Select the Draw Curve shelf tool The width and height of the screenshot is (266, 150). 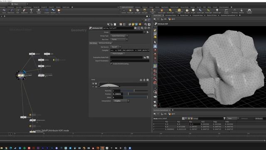(11, 11)
